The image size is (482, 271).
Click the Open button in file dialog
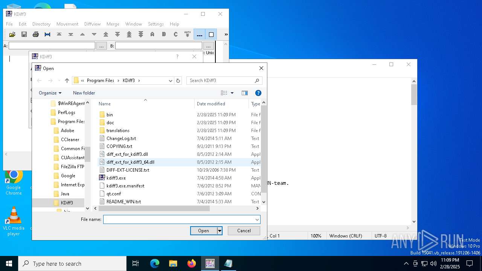pos(204,231)
